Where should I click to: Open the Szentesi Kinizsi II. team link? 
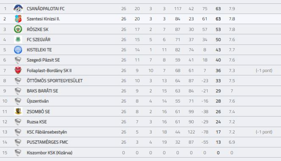click(x=43, y=19)
